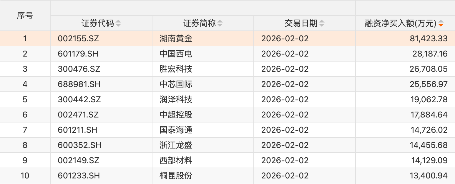This screenshot has height=184, width=455.
Task: Sort by 证券代码 using its sort arrows
Action: point(118,23)
